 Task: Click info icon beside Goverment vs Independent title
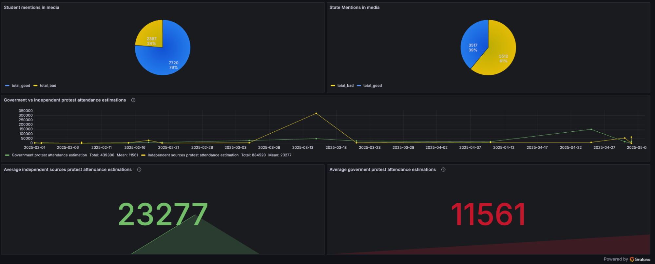(x=133, y=100)
